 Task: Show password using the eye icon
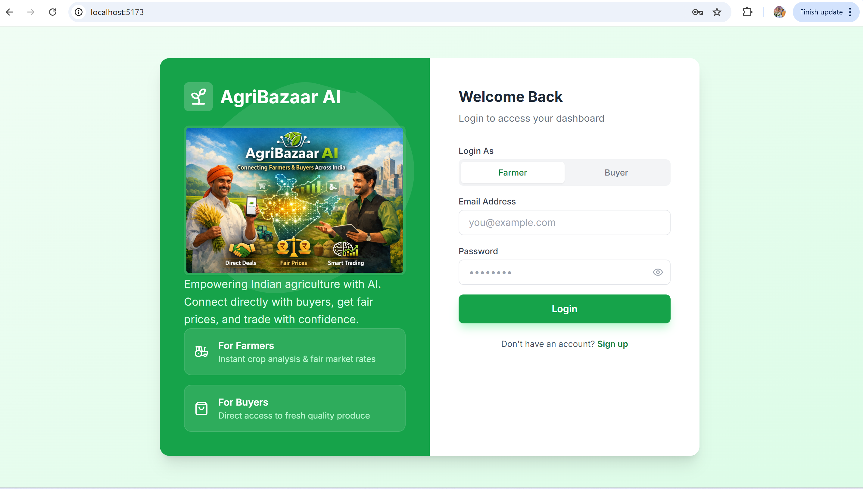[658, 272]
